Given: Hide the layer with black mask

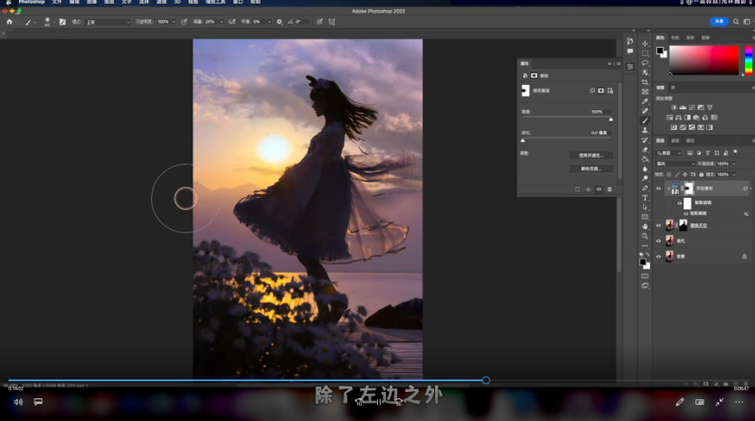Looking at the screenshot, I should (x=658, y=225).
